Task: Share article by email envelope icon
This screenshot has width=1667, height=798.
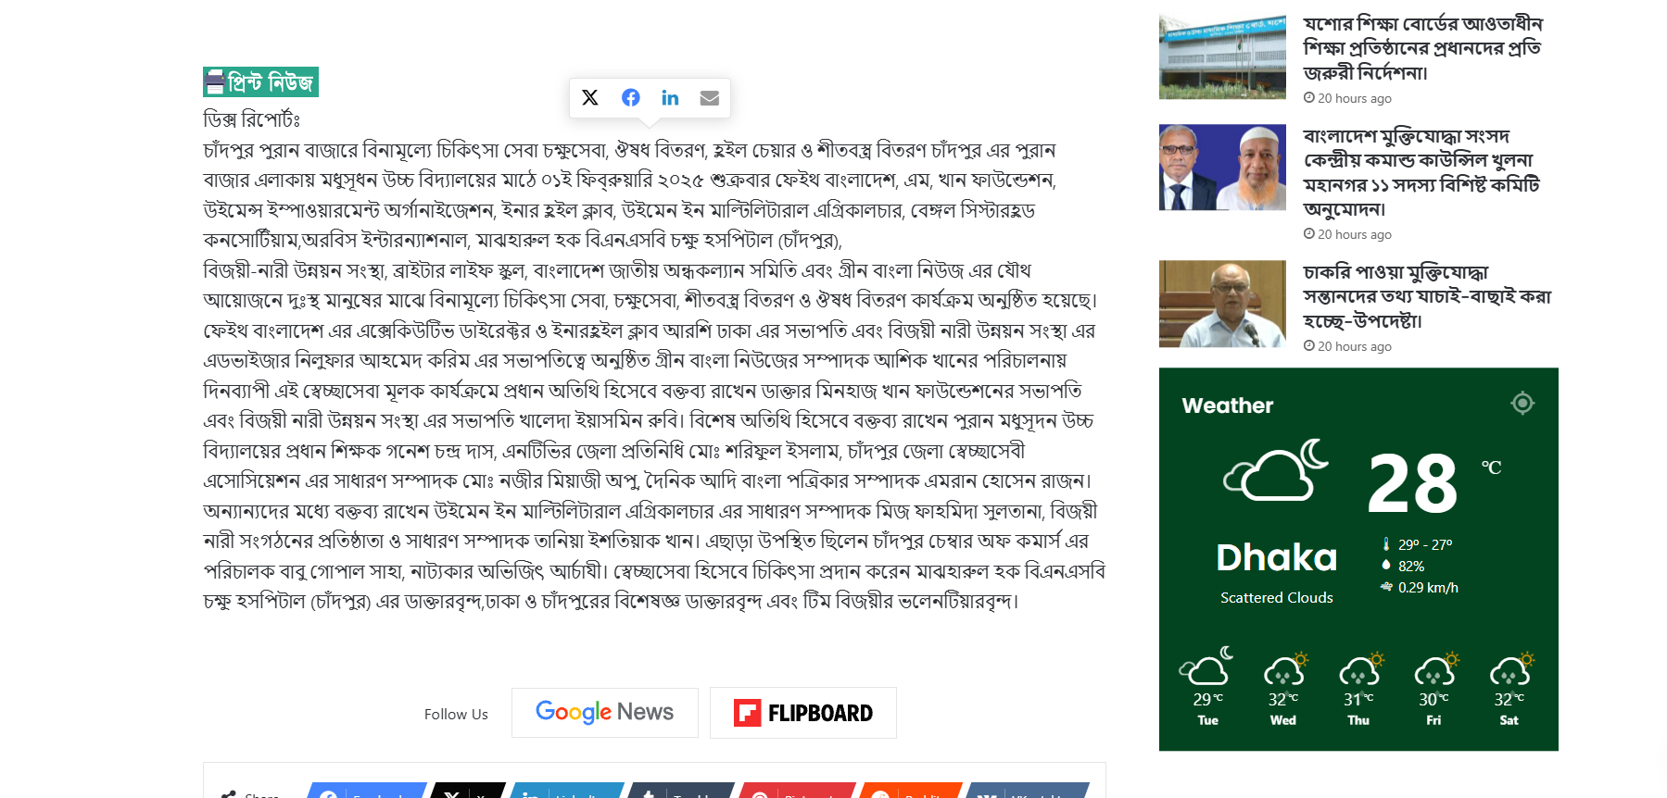Action: click(710, 98)
